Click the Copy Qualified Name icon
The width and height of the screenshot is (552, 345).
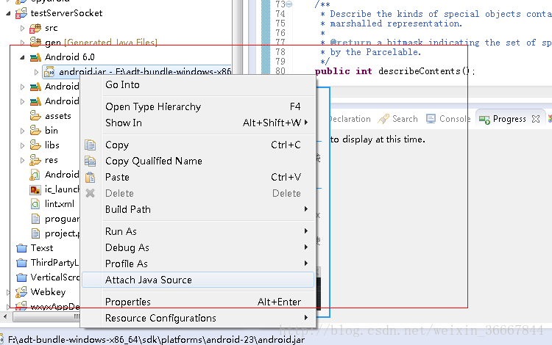[90, 161]
